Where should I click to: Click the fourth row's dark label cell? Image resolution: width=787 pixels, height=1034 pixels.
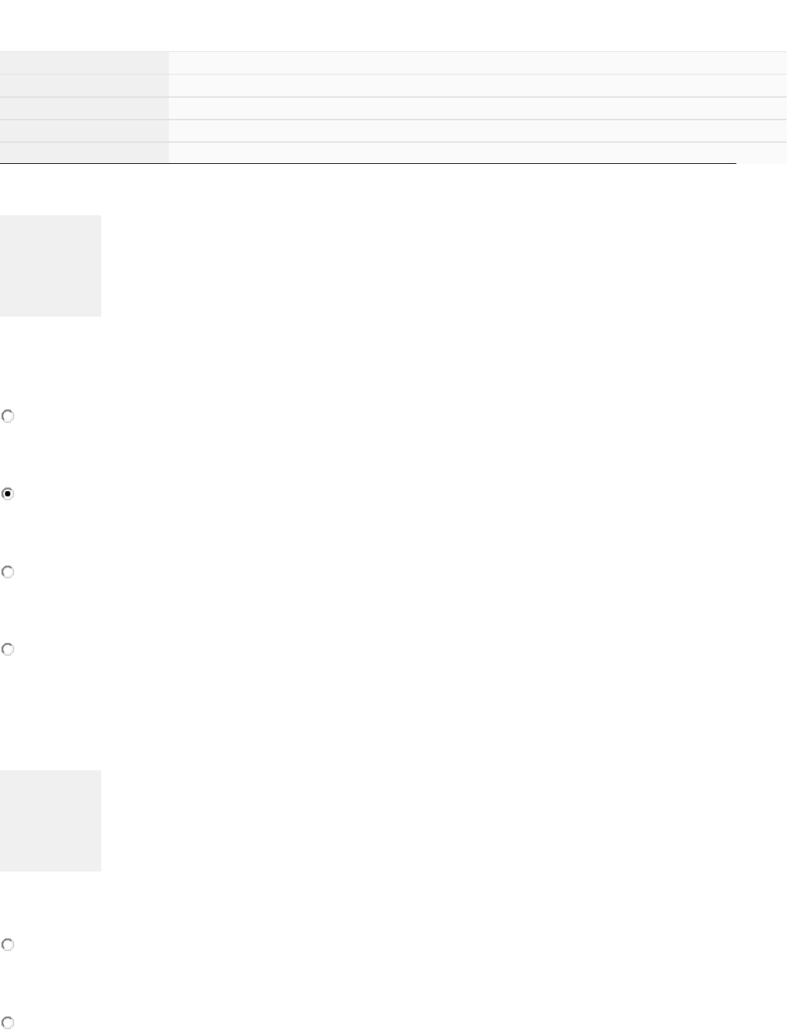pyautogui.click(x=84, y=131)
